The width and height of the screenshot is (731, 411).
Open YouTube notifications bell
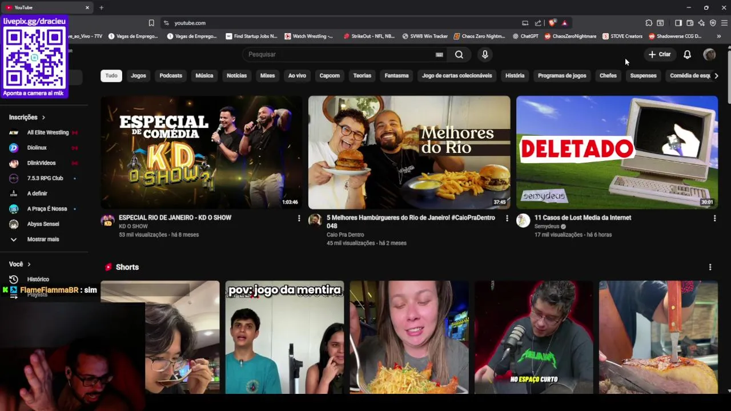point(688,54)
